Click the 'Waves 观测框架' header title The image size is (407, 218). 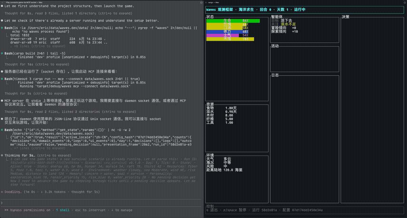[220, 9]
